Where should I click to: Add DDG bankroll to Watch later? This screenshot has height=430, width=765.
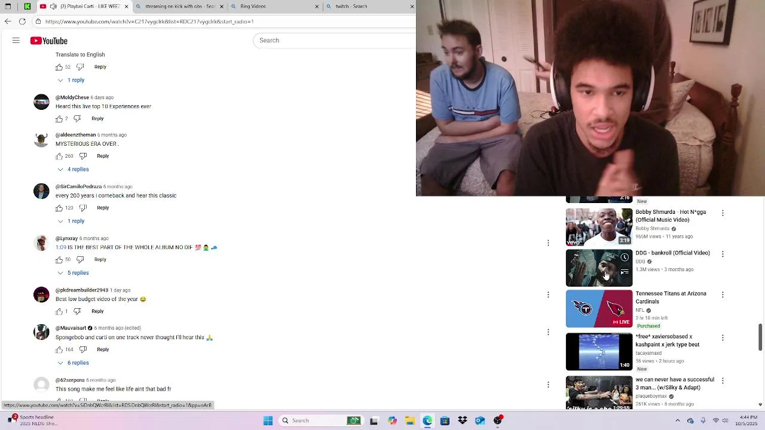(x=625, y=257)
